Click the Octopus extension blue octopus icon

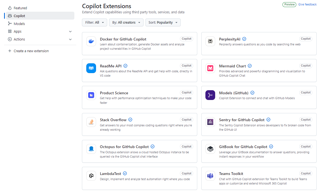[x=91, y=149]
